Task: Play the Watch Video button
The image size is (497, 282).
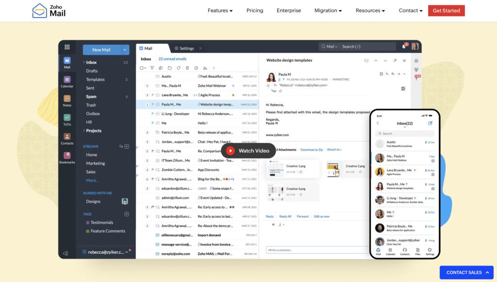Action: tap(248, 151)
